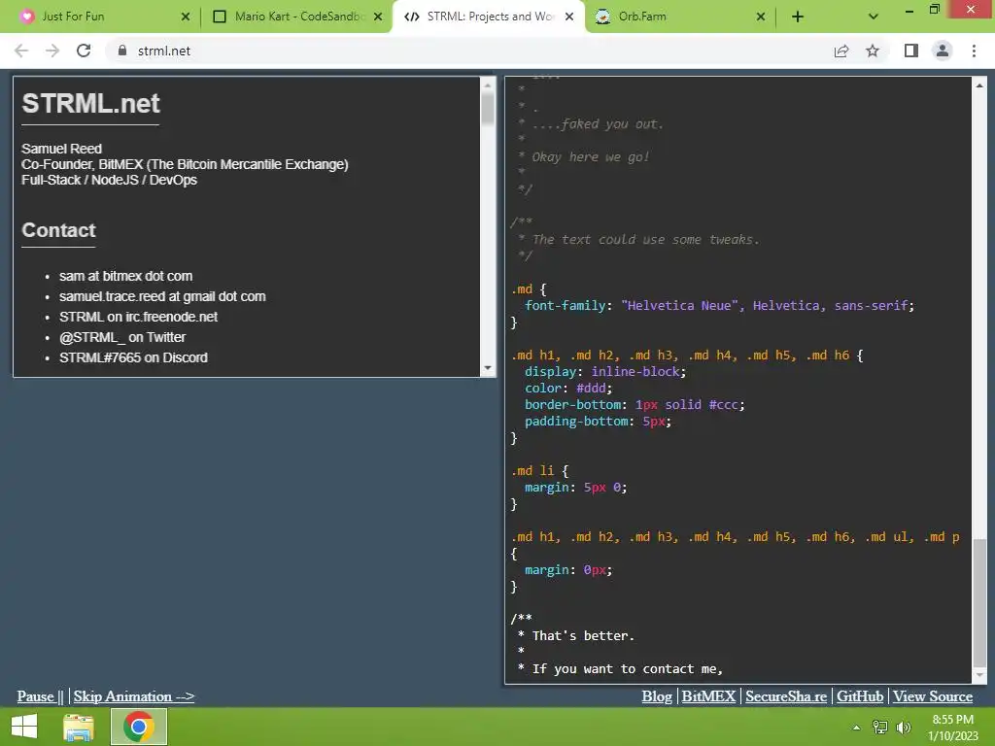Click the 'Okay here we go!' comment
This screenshot has width=995, height=746.
(590, 156)
